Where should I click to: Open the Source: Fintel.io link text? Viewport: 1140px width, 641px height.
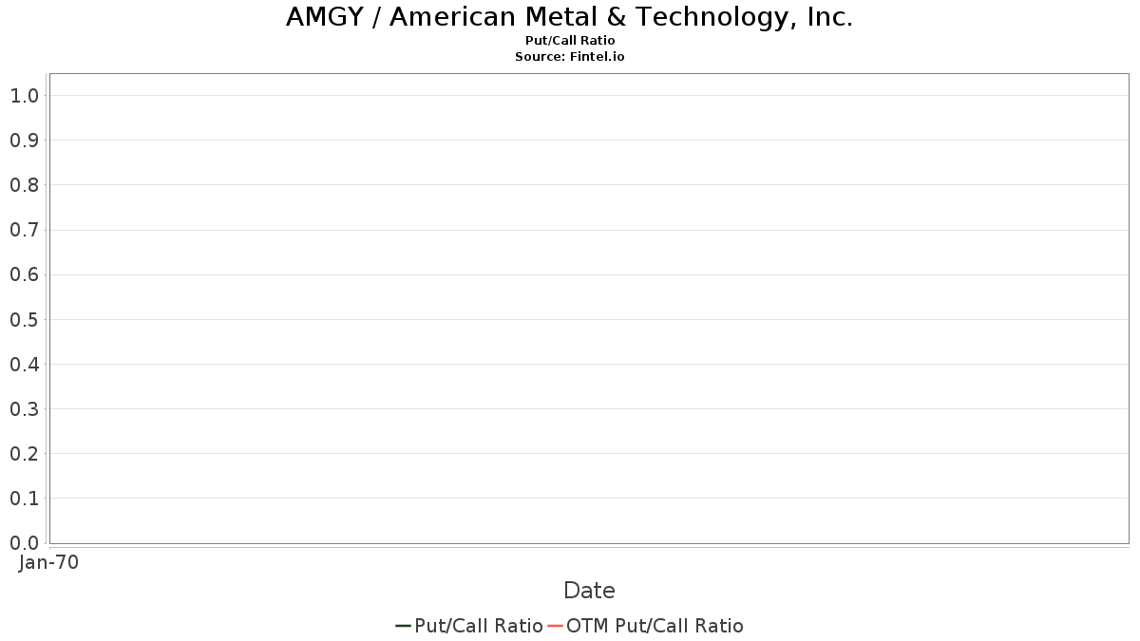570,57
